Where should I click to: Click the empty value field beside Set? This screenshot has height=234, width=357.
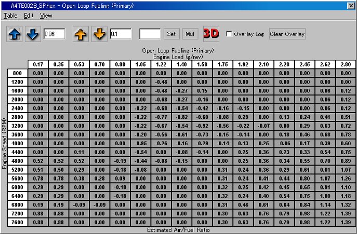[150, 34]
